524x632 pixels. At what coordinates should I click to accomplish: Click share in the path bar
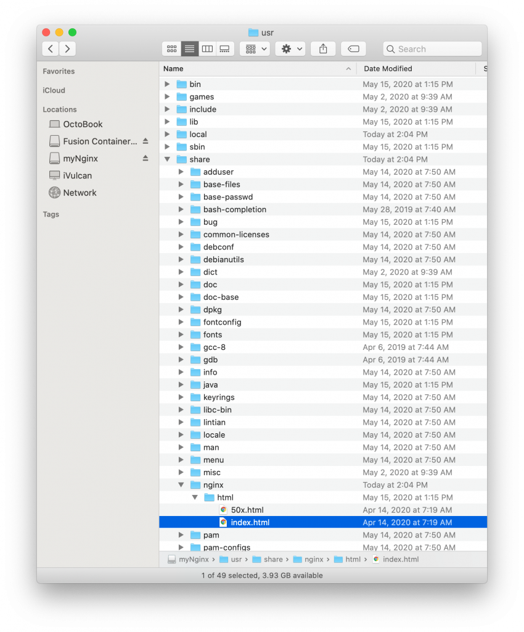point(268,559)
